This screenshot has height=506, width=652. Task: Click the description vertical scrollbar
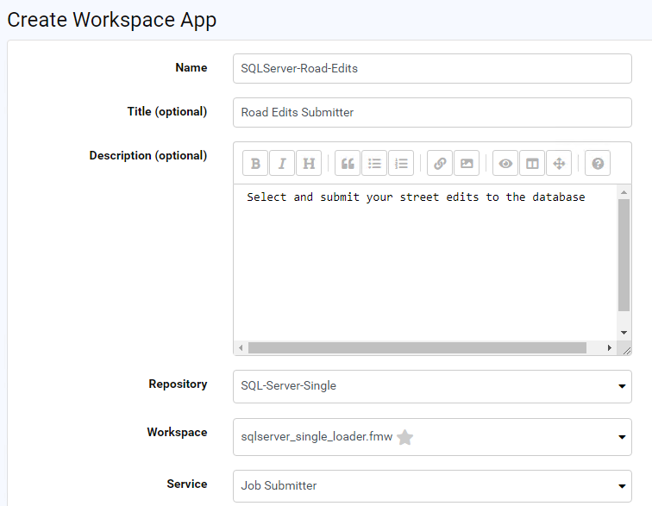pos(624,254)
